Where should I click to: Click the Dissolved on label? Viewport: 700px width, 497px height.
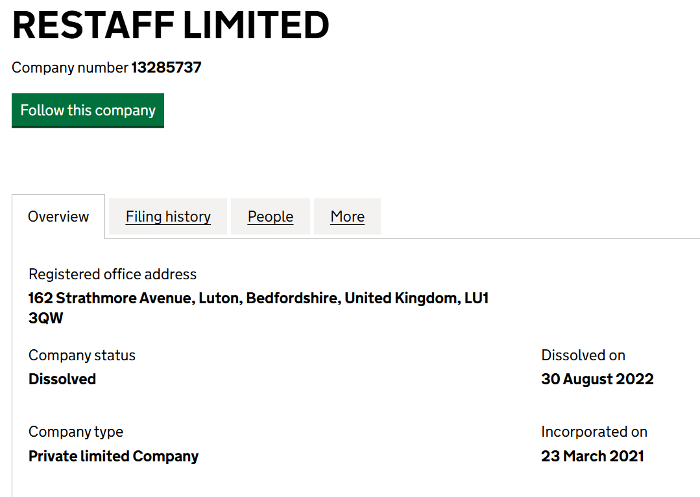583,355
